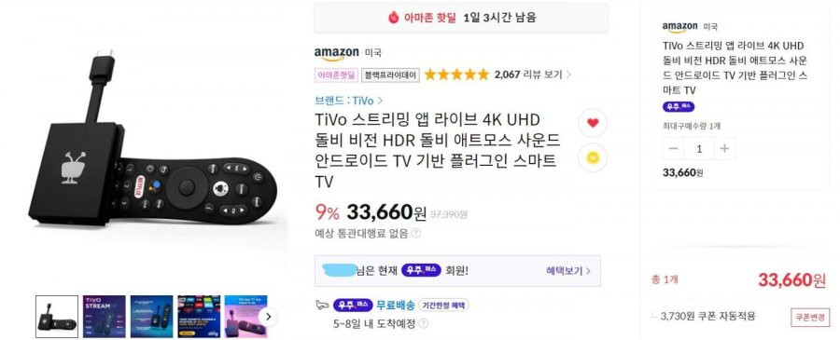
Task: Add product to wishlist with heart icon
Action: (593, 123)
